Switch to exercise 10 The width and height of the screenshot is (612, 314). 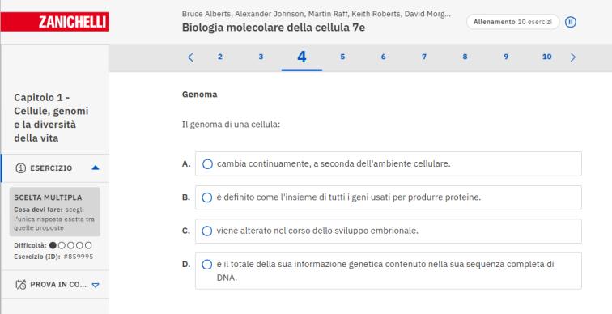tap(546, 57)
